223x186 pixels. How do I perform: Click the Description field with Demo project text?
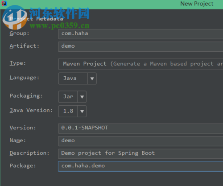point(140,153)
